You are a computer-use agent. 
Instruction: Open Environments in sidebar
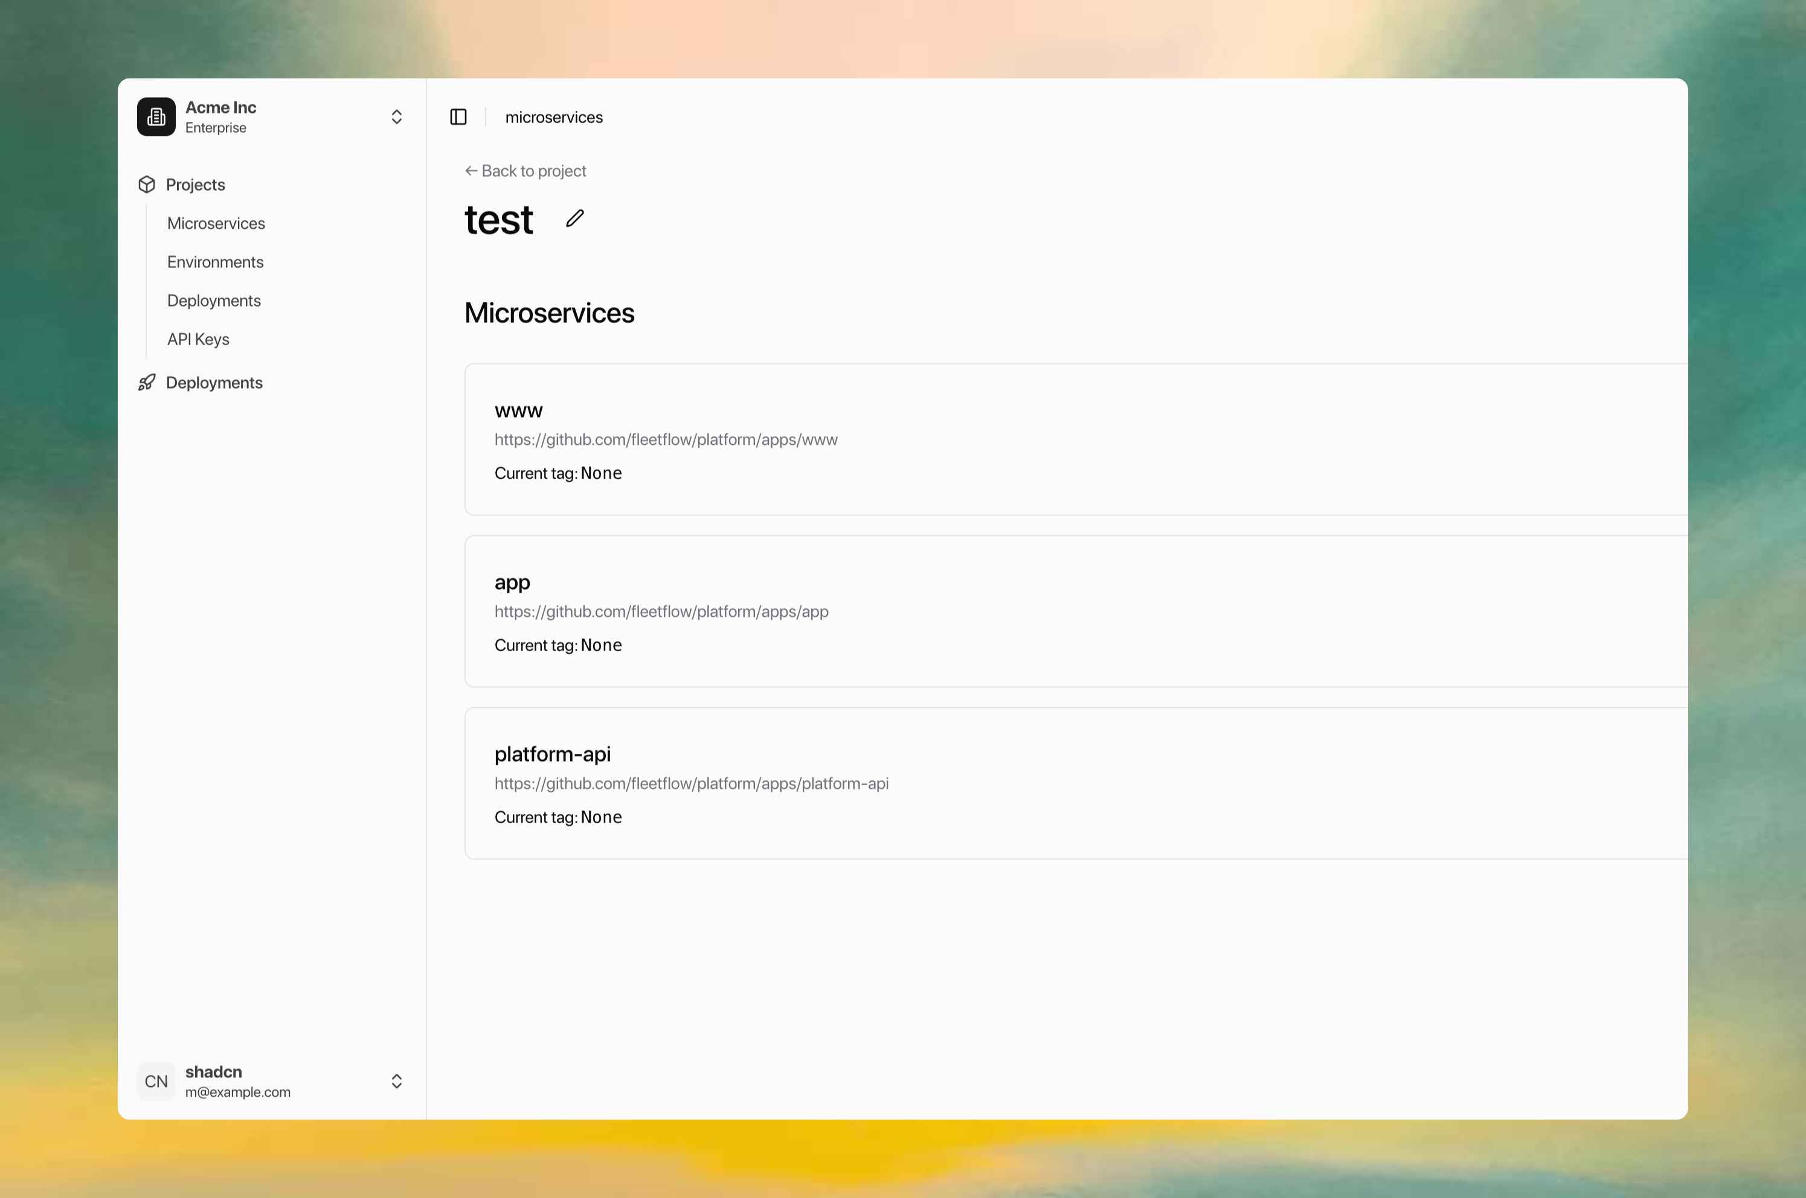pos(216,262)
